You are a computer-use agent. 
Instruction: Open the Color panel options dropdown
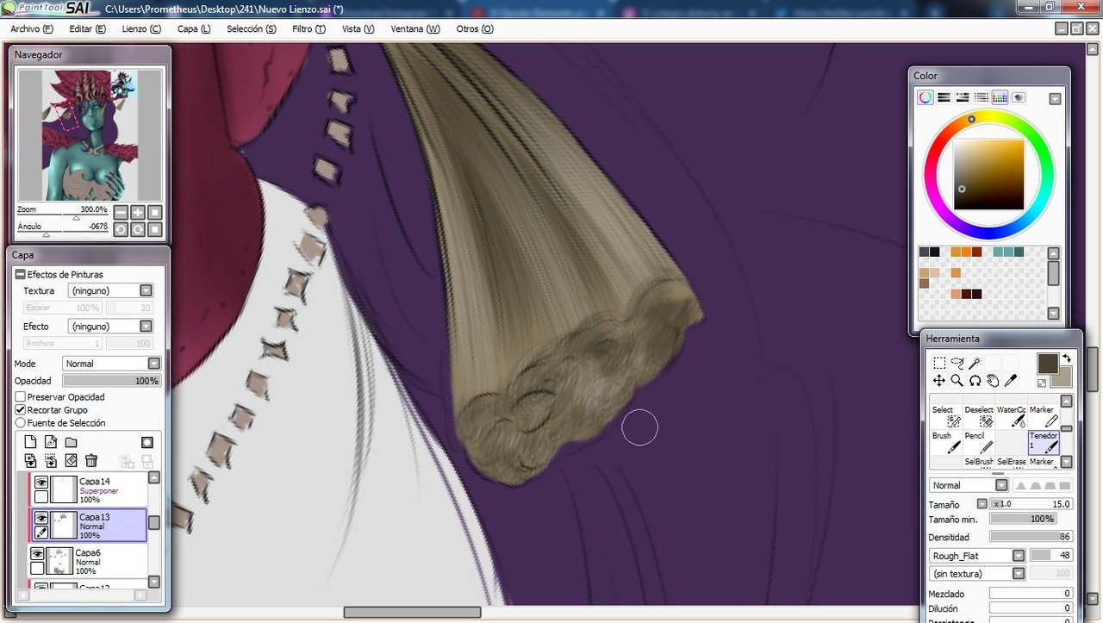click(1055, 99)
